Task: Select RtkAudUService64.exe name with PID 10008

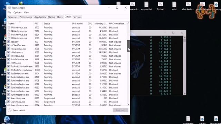Action: coord(21,70)
